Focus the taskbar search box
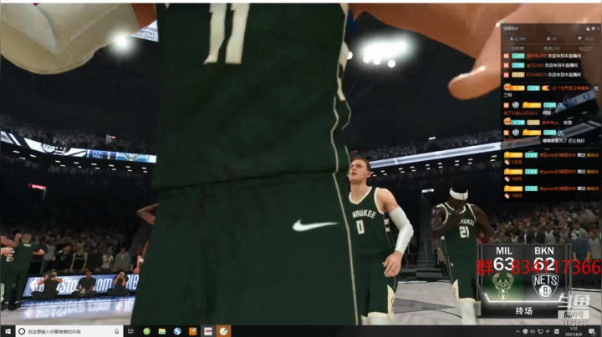Viewport: 602px width, 337px height. (x=69, y=331)
